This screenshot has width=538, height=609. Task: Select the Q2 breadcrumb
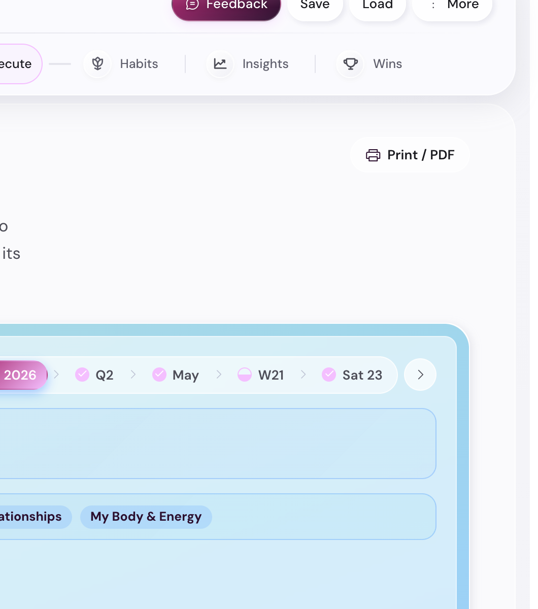click(95, 375)
